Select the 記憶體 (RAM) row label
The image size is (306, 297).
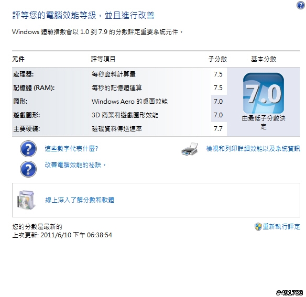pos(34,88)
